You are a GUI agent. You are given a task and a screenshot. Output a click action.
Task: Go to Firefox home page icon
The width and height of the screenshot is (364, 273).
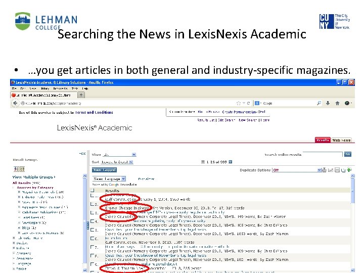(x=337, y=103)
